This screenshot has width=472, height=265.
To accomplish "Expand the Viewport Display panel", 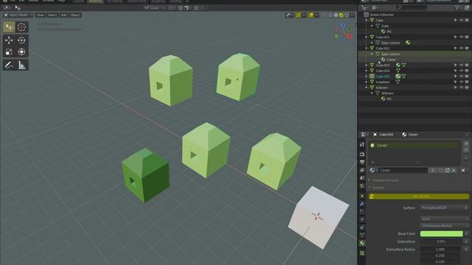I will pos(386,180).
